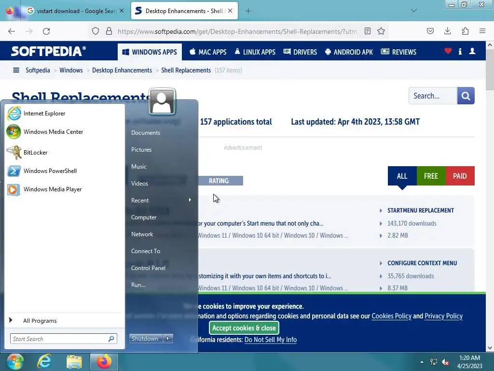Filter listing by PAID
Screen dimensions: 494x371
[x=460, y=176]
